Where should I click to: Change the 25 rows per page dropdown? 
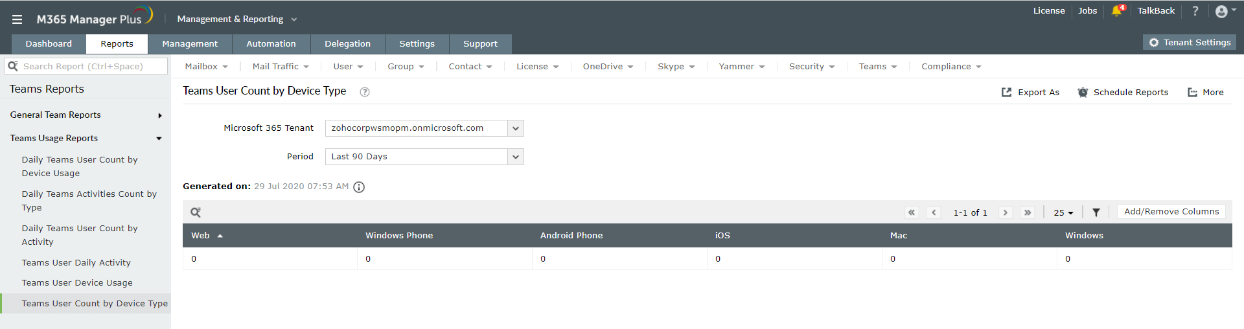click(x=1063, y=212)
